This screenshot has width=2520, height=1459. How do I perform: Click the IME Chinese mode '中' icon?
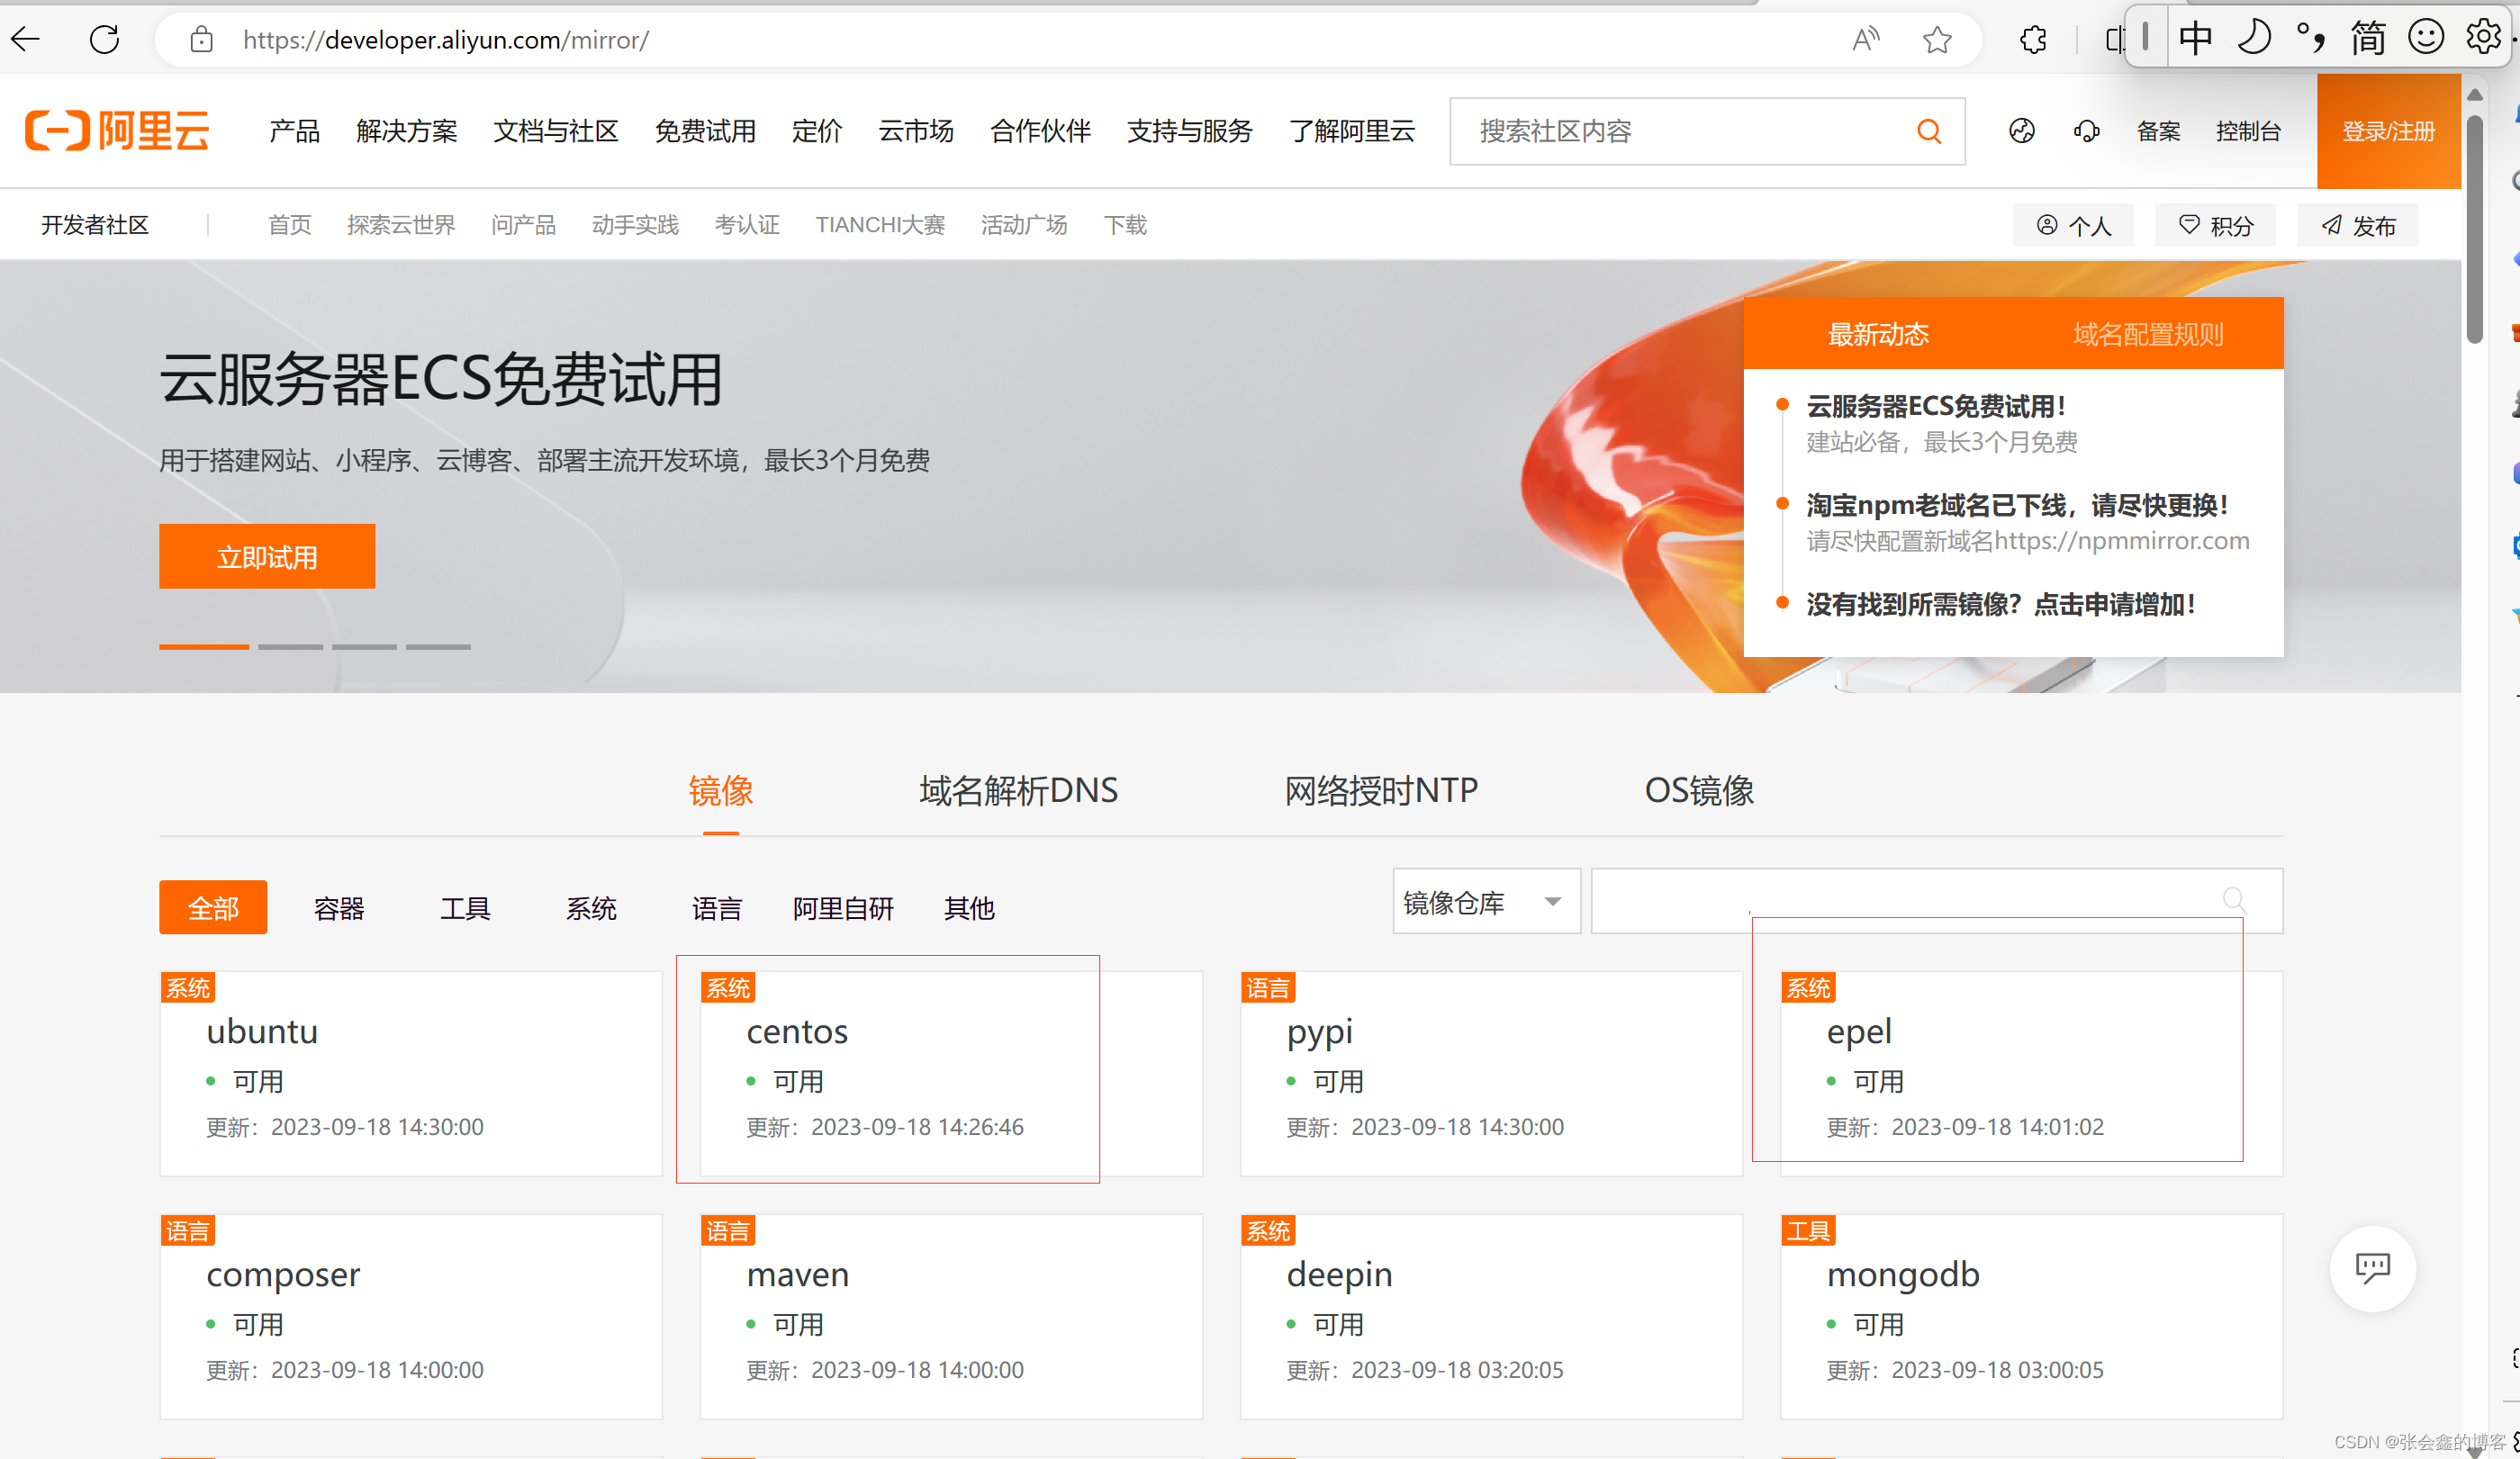pyautogui.click(x=2196, y=38)
